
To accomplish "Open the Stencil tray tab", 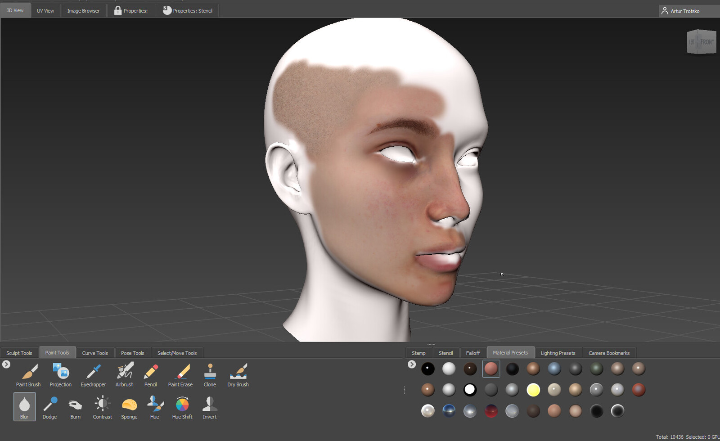I will (446, 353).
